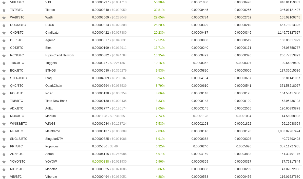Mark WABI/BTC as favorite
This screenshot has height=179, width=303.
[x=4, y=18]
